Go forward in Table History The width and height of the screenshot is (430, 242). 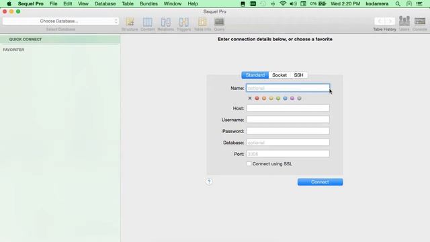pos(390,21)
